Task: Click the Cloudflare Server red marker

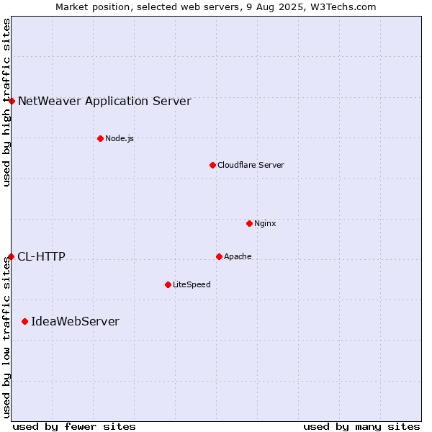Action: coord(212,165)
